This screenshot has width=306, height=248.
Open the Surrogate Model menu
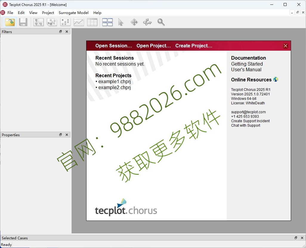tap(74, 13)
